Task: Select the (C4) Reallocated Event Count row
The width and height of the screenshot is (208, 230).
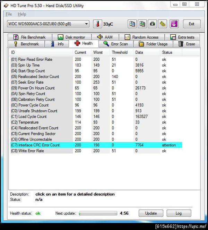Action: (x=96, y=128)
